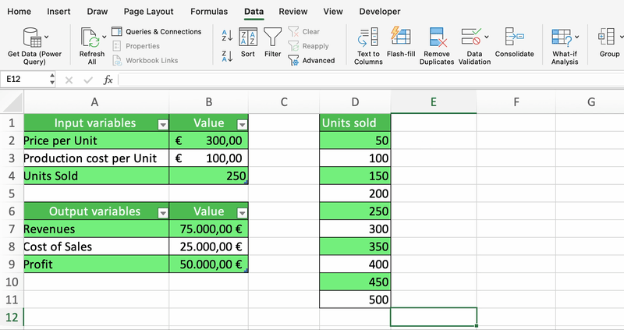
Task: Switch to the Formulas tab
Action: tap(209, 12)
